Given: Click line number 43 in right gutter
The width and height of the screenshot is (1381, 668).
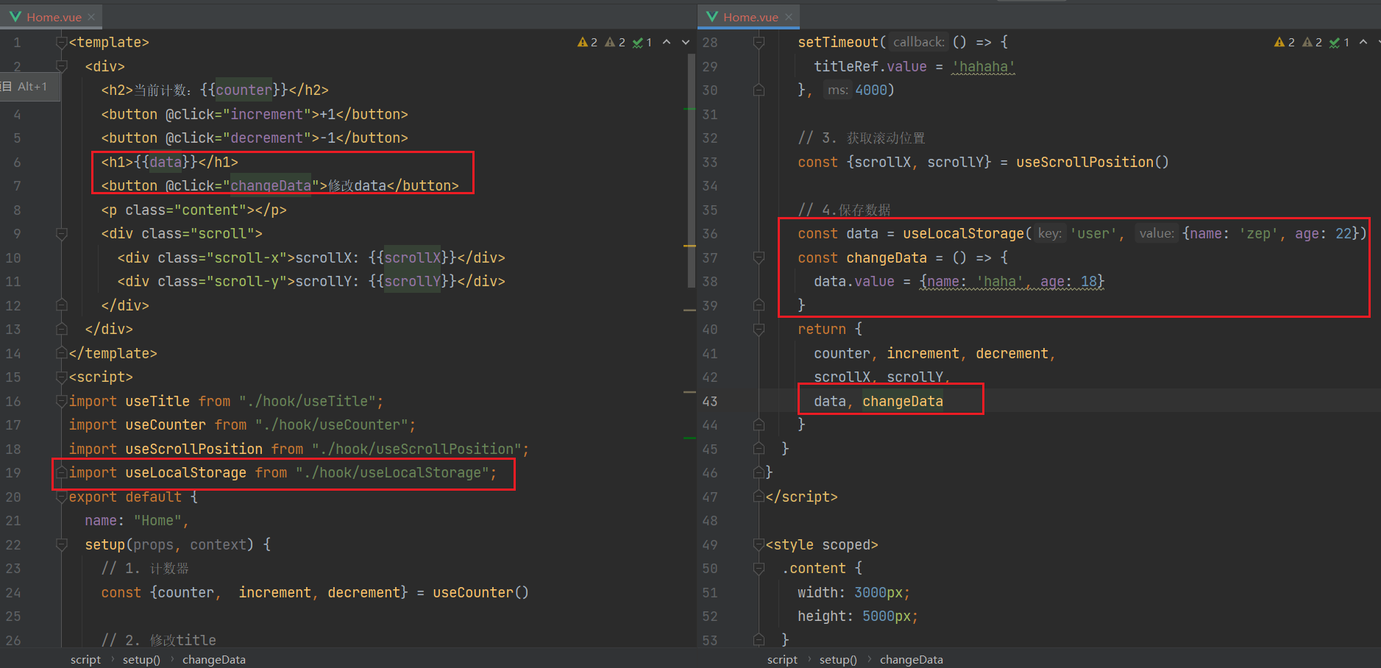Looking at the screenshot, I should pos(710,401).
